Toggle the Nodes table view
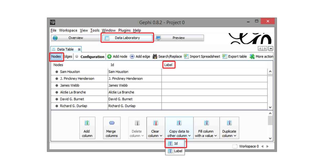Image resolution: width=332 pixels, height=161 pixels. pyautogui.click(x=56, y=56)
